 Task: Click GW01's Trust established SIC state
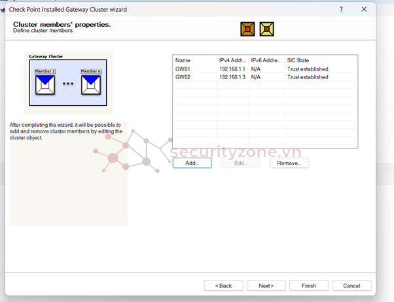pos(308,69)
